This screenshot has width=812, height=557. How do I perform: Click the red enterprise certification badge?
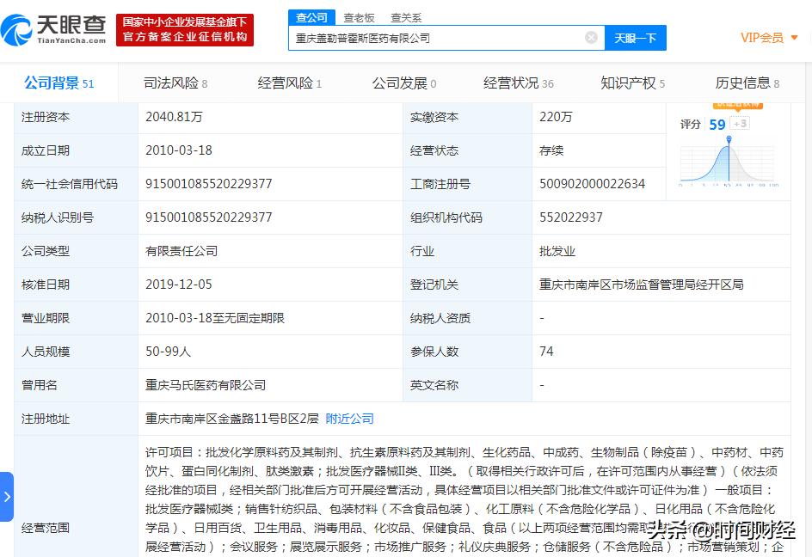[x=184, y=28]
